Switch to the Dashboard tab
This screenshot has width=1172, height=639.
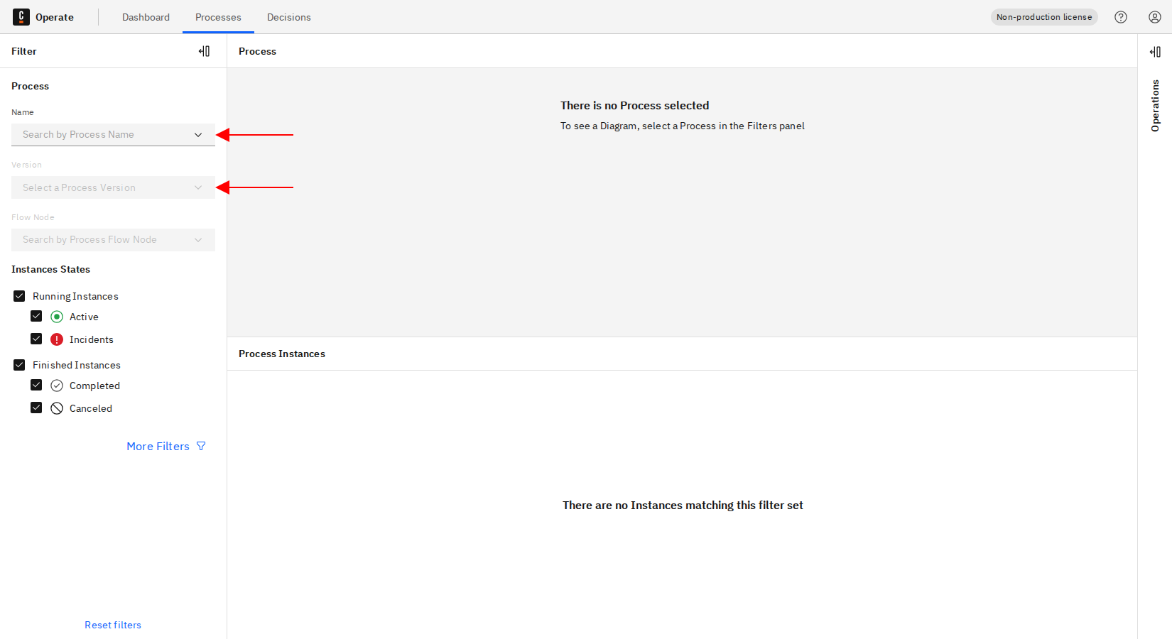point(146,17)
